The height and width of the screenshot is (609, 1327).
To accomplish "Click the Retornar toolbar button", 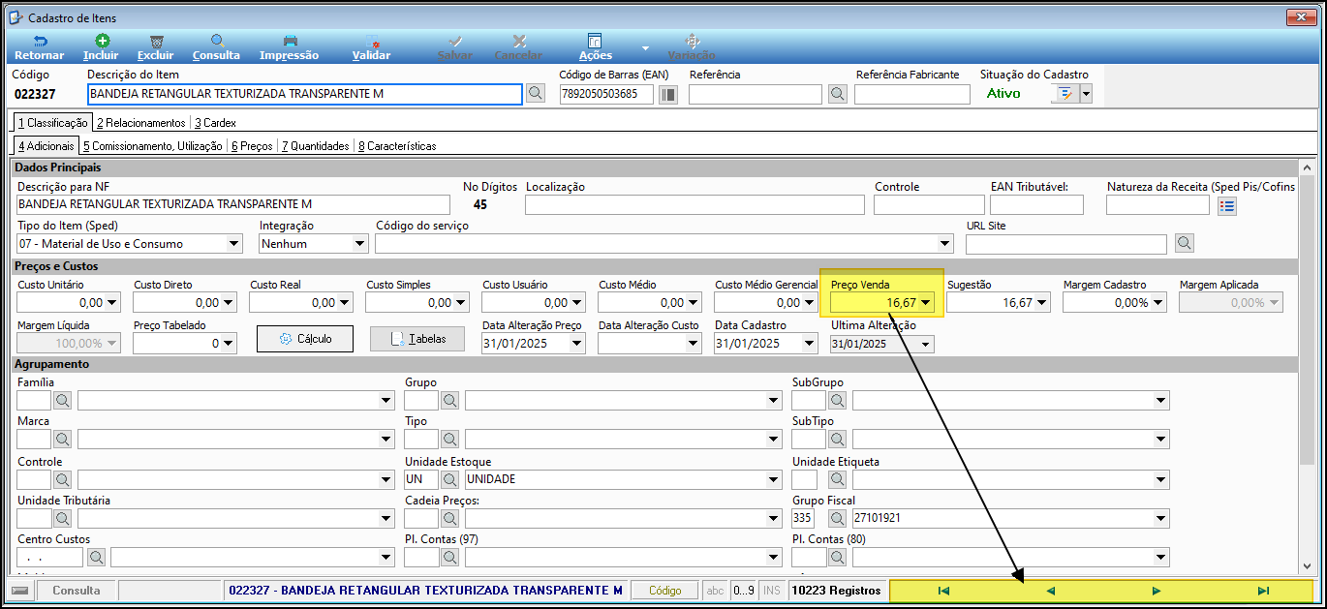I will (39, 47).
